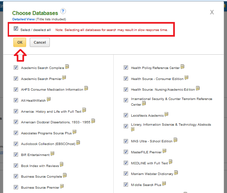
Task: Toggle the International Security & Counter Terrorism checkbox
Action: pyautogui.click(x=126, y=100)
